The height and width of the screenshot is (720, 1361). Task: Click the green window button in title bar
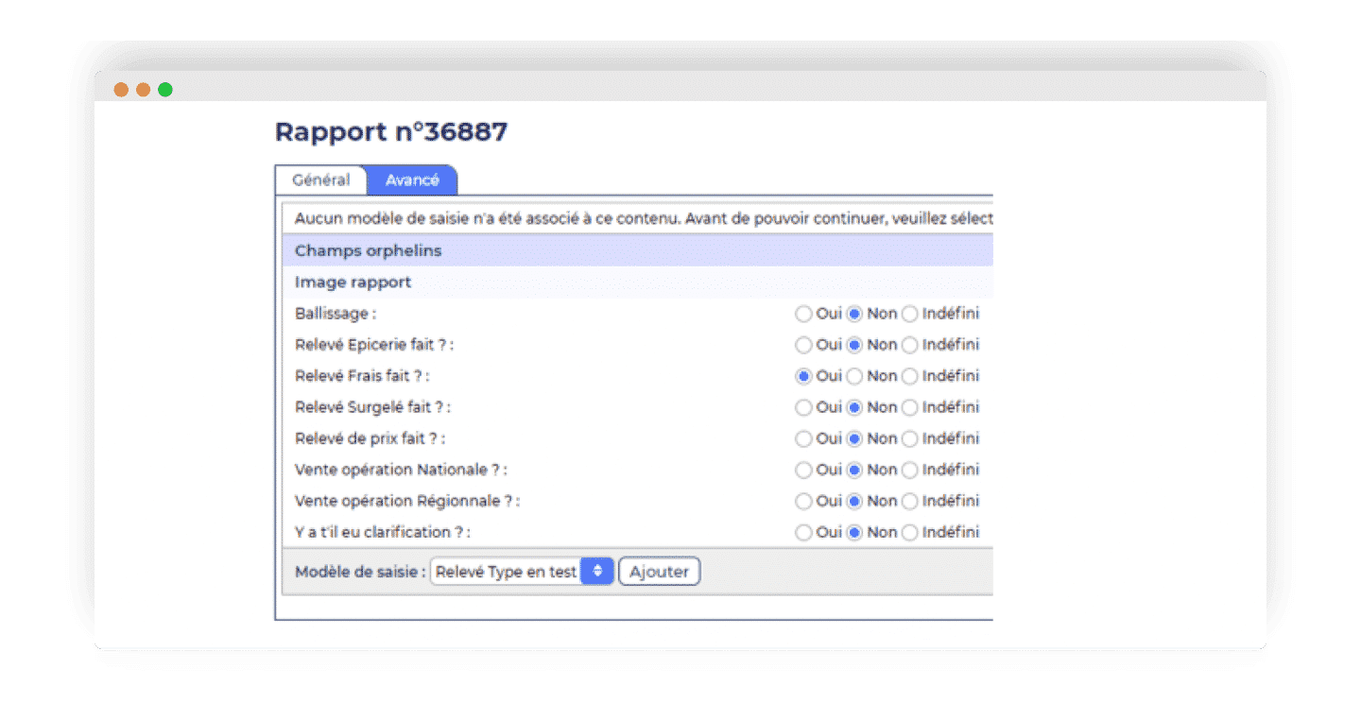pos(165,90)
